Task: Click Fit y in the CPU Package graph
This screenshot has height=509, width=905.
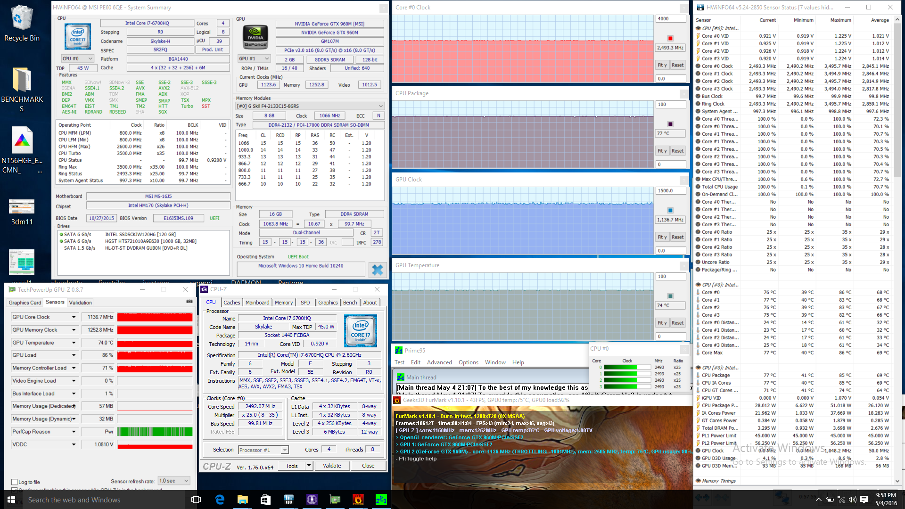Action: coord(662,151)
